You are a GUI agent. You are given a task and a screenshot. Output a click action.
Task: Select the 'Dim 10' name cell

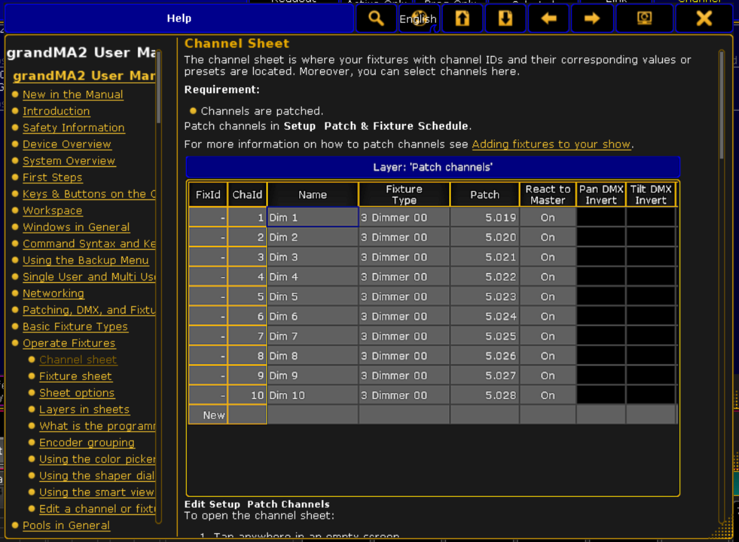click(313, 395)
